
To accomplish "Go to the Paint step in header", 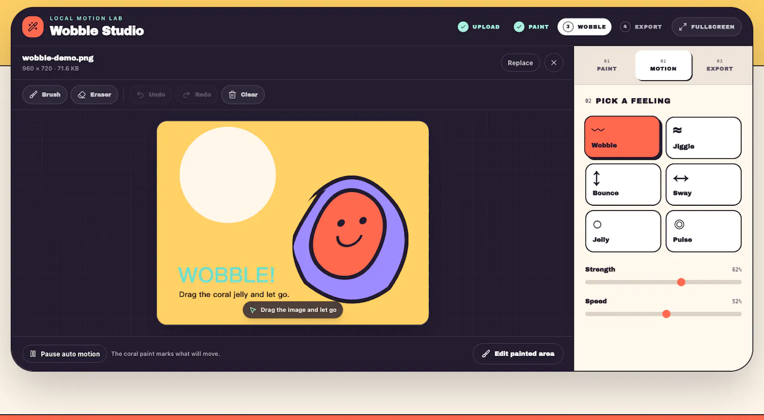I will point(531,27).
